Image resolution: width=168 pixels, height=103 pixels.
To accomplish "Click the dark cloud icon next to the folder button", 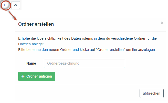I will [x=16, y=5].
